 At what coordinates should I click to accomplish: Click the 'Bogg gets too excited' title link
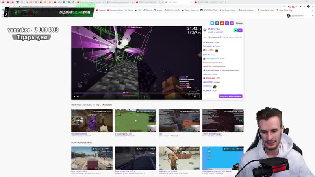pos(168,171)
